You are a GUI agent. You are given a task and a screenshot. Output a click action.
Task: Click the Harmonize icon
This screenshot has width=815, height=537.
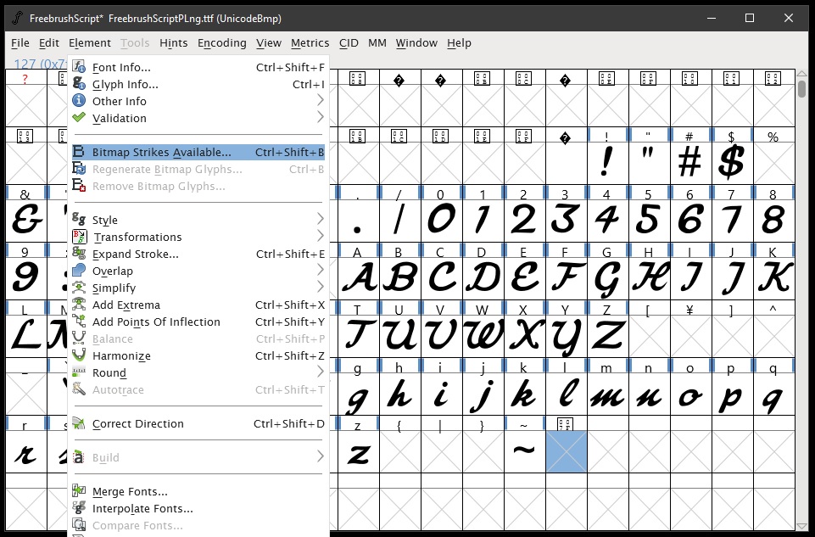79,355
